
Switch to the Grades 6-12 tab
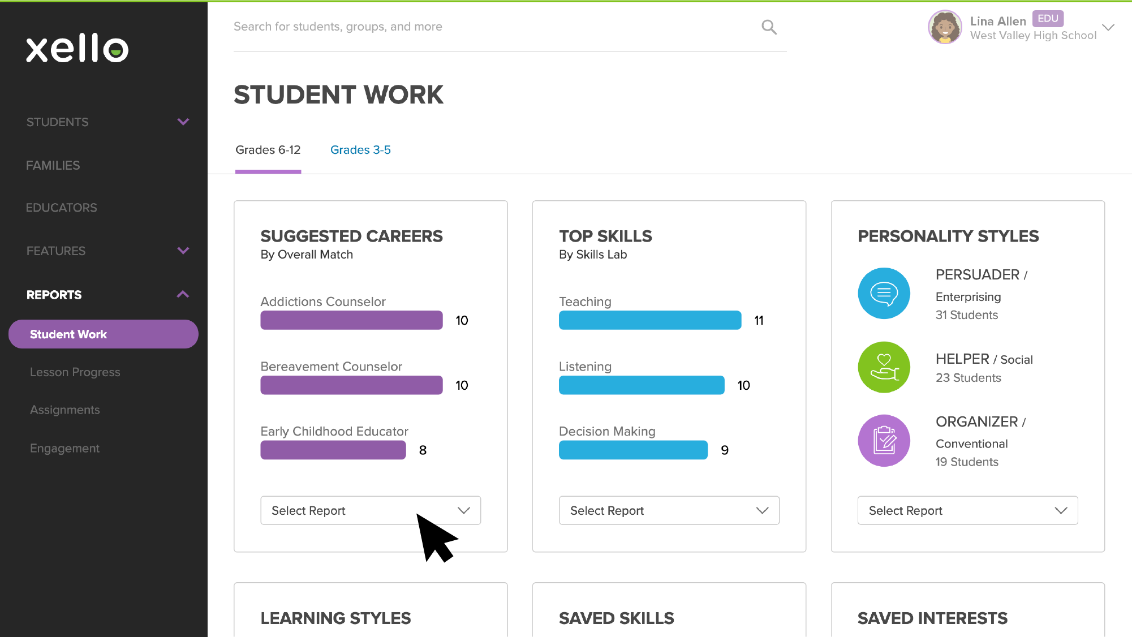[x=268, y=150]
